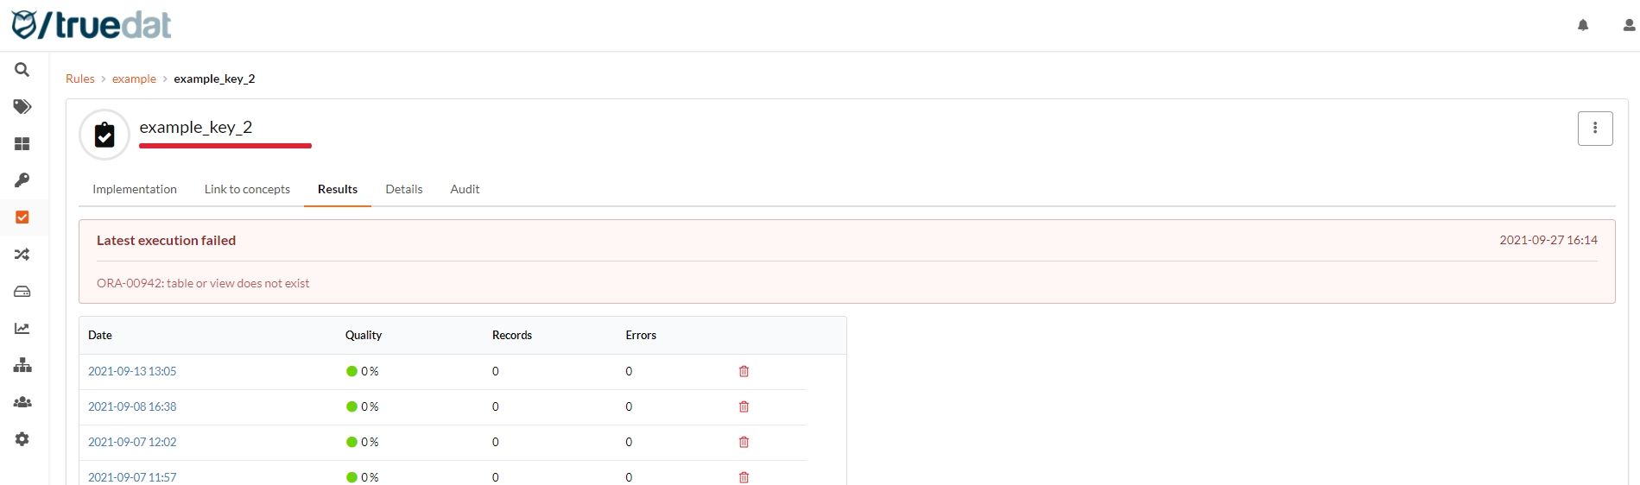Open the user profile menu
The image size is (1640, 485).
click(1629, 26)
